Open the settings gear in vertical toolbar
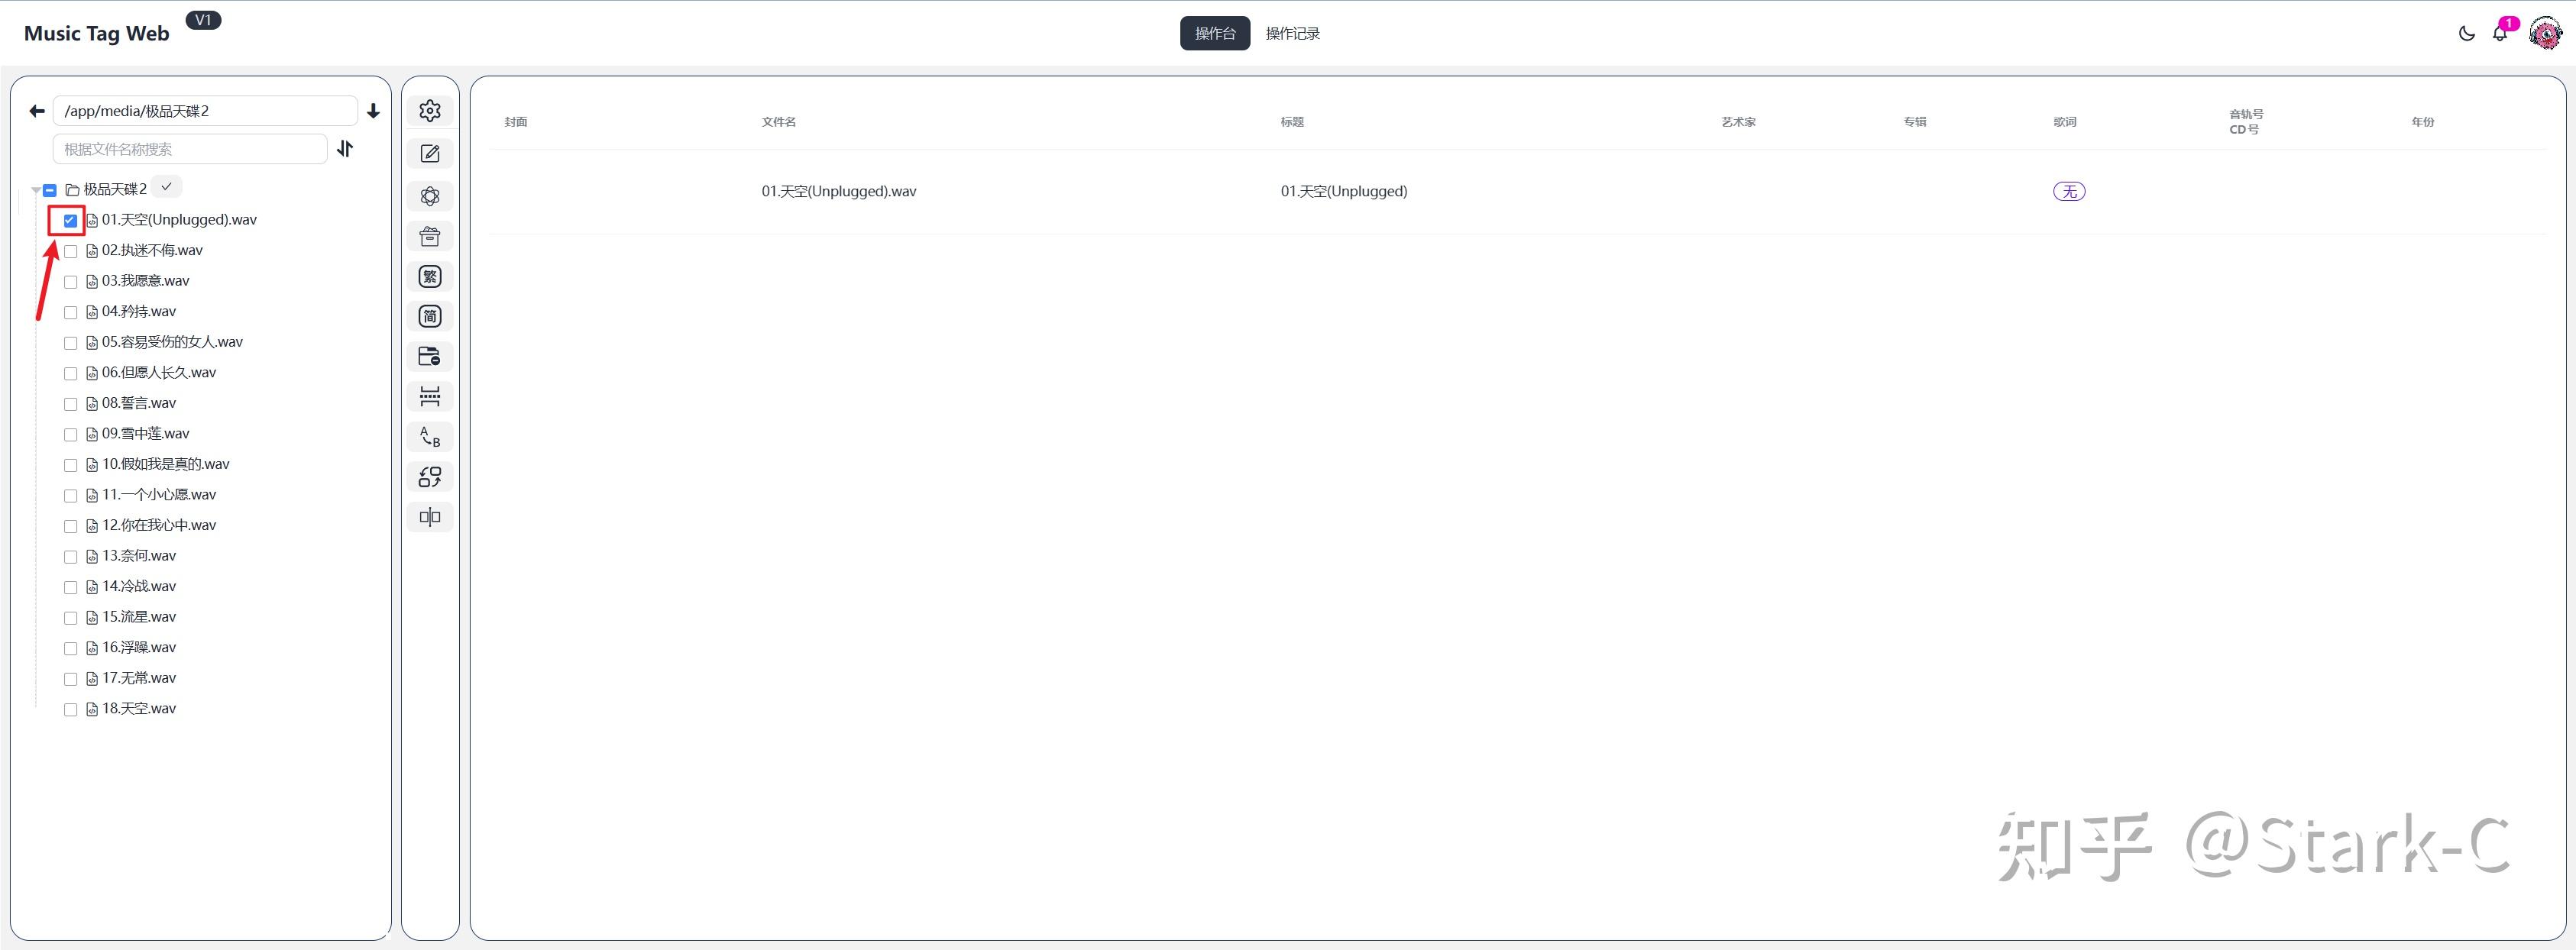This screenshot has width=2576, height=950. tap(430, 111)
